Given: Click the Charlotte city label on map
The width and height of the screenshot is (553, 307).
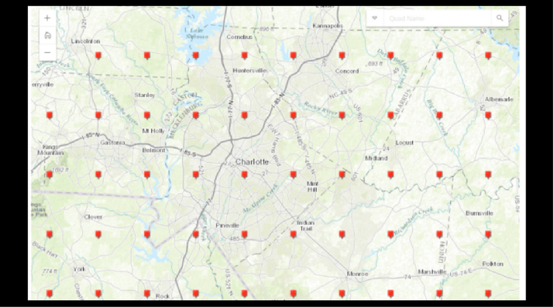Looking at the screenshot, I should (252, 162).
